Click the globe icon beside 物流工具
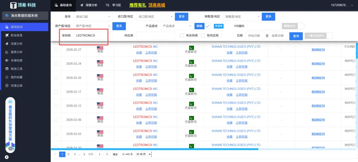Image resolution: width=358 pixels, height=162 pixels. (x=7, y=69)
